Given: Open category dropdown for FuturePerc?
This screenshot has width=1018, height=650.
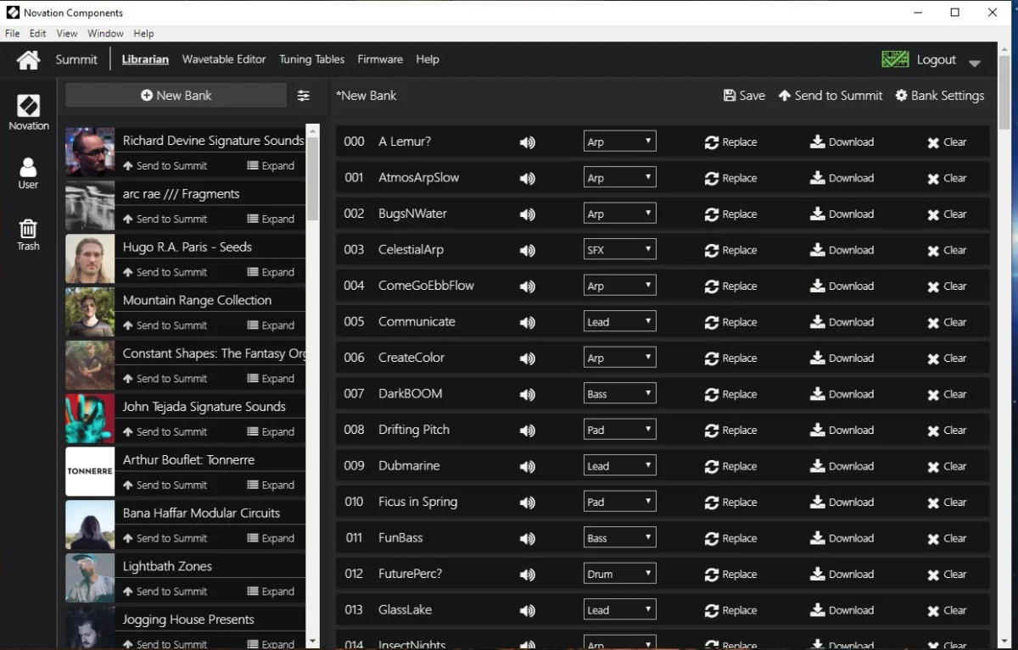Looking at the screenshot, I should [x=620, y=573].
